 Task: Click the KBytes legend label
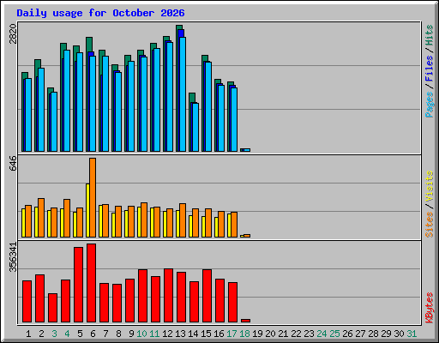430,308
